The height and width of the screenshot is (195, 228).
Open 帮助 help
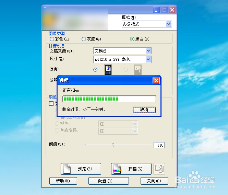tap(63, 181)
